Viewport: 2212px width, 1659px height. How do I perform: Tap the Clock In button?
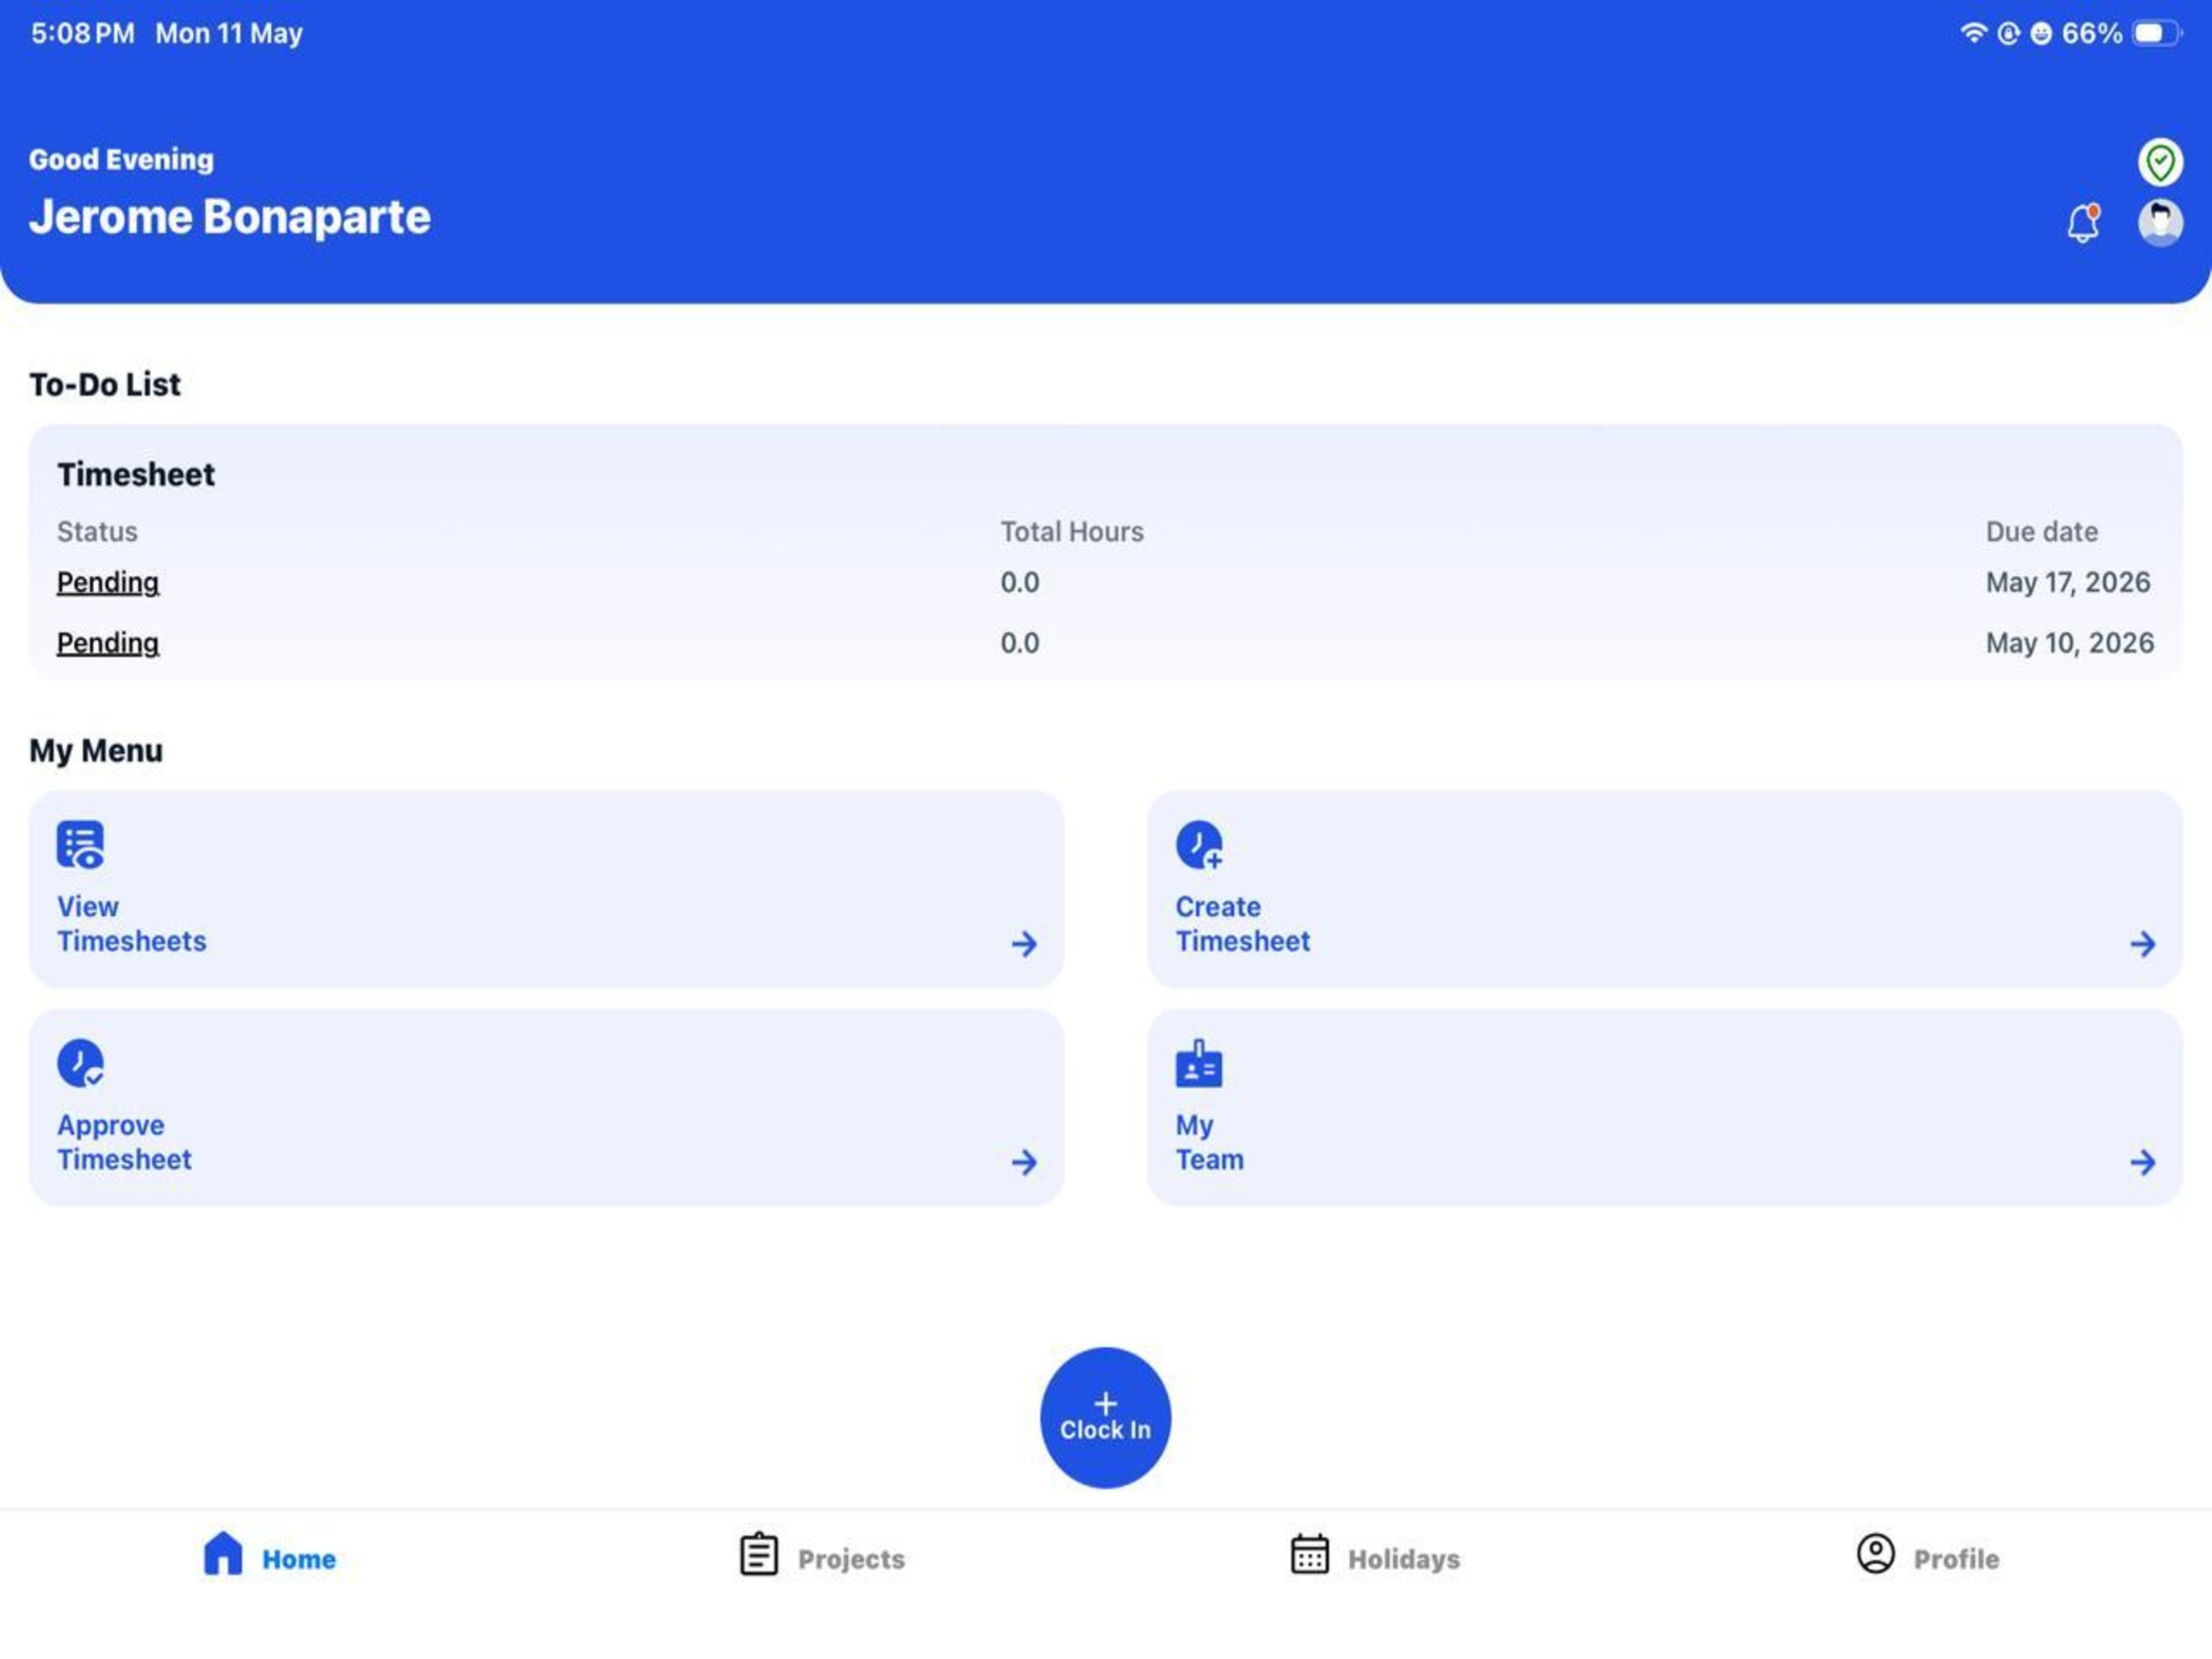click(1105, 1417)
